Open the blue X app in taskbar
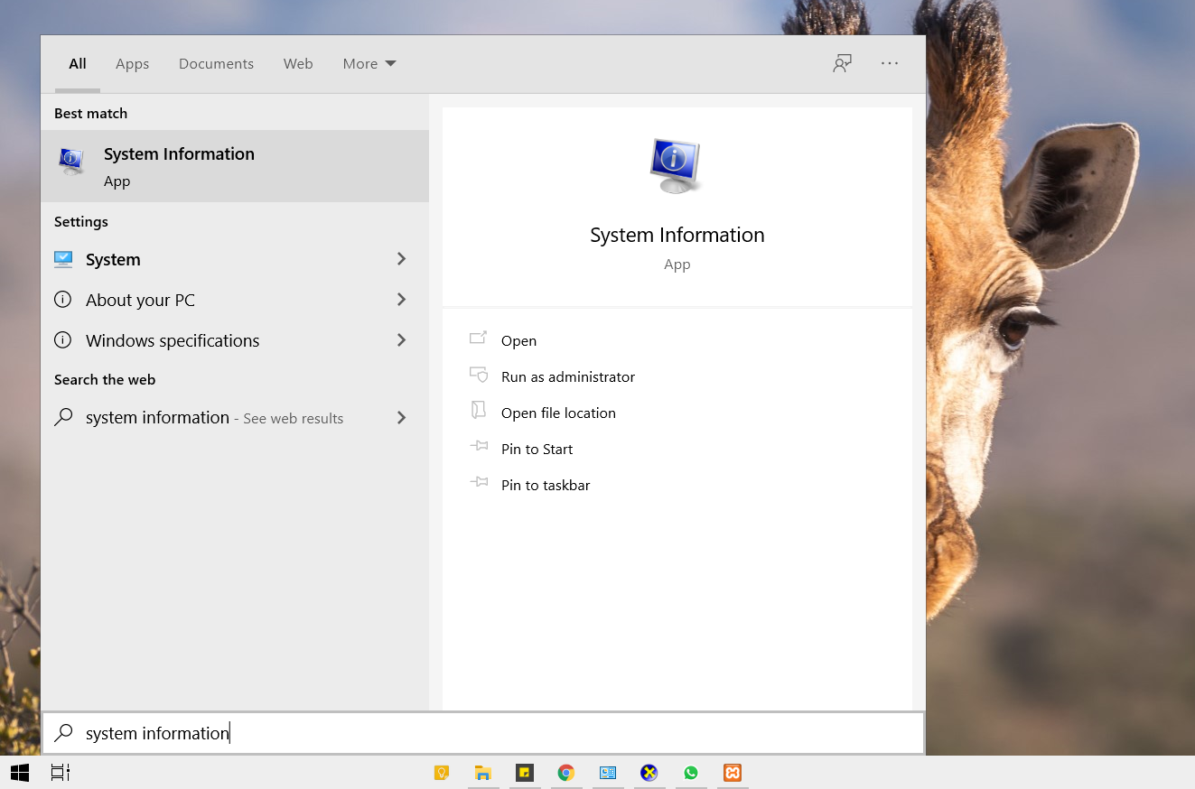Screen dimensions: 1195x789 tap(649, 773)
